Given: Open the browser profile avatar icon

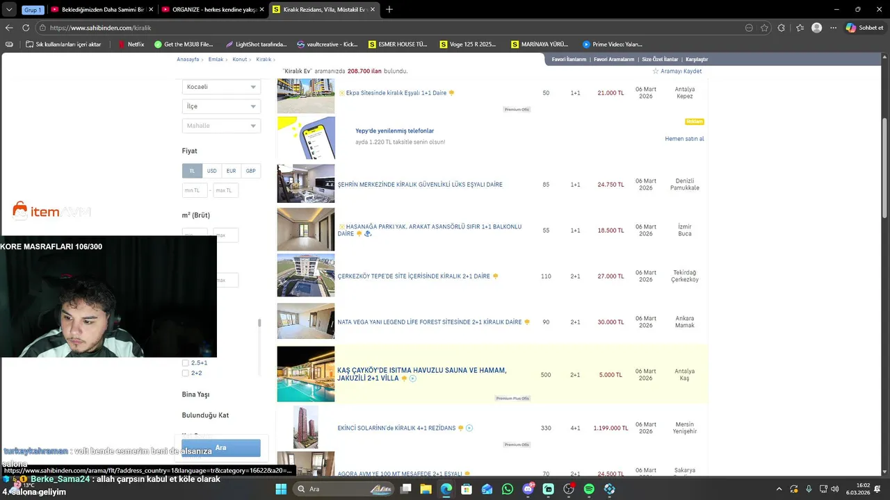Looking at the screenshot, I should 817,28.
